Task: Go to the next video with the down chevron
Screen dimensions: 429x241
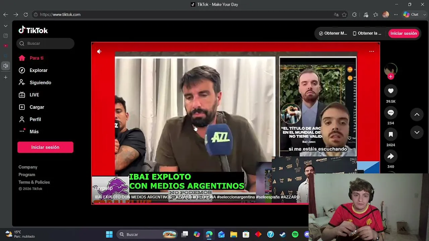Action: tap(417, 133)
